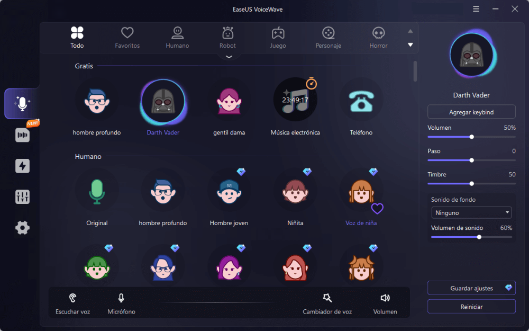Switch to the Humano tab
This screenshot has height=331, width=529.
pyautogui.click(x=177, y=38)
